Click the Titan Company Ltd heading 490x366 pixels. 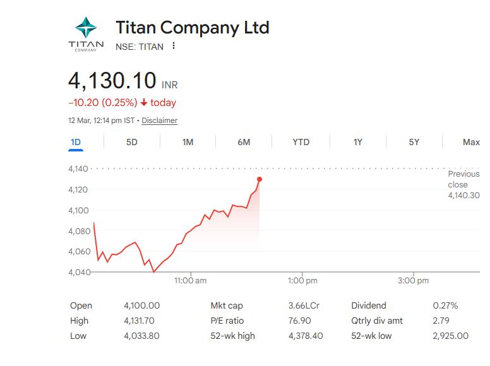[192, 28]
